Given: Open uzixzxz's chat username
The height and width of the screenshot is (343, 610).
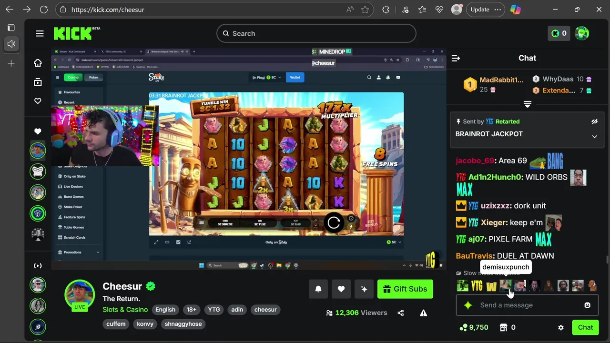Looking at the screenshot, I should tap(495, 206).
